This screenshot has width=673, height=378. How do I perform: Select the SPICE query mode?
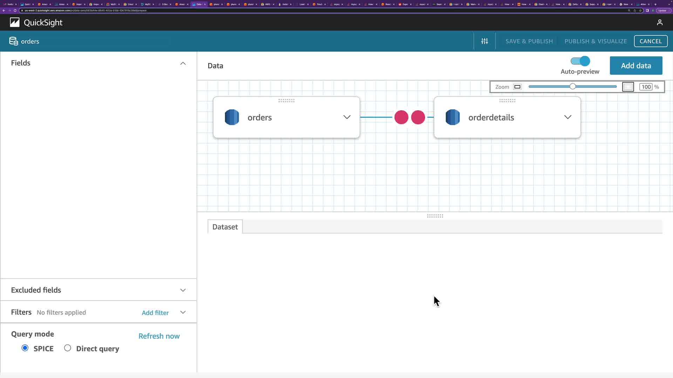25,348
